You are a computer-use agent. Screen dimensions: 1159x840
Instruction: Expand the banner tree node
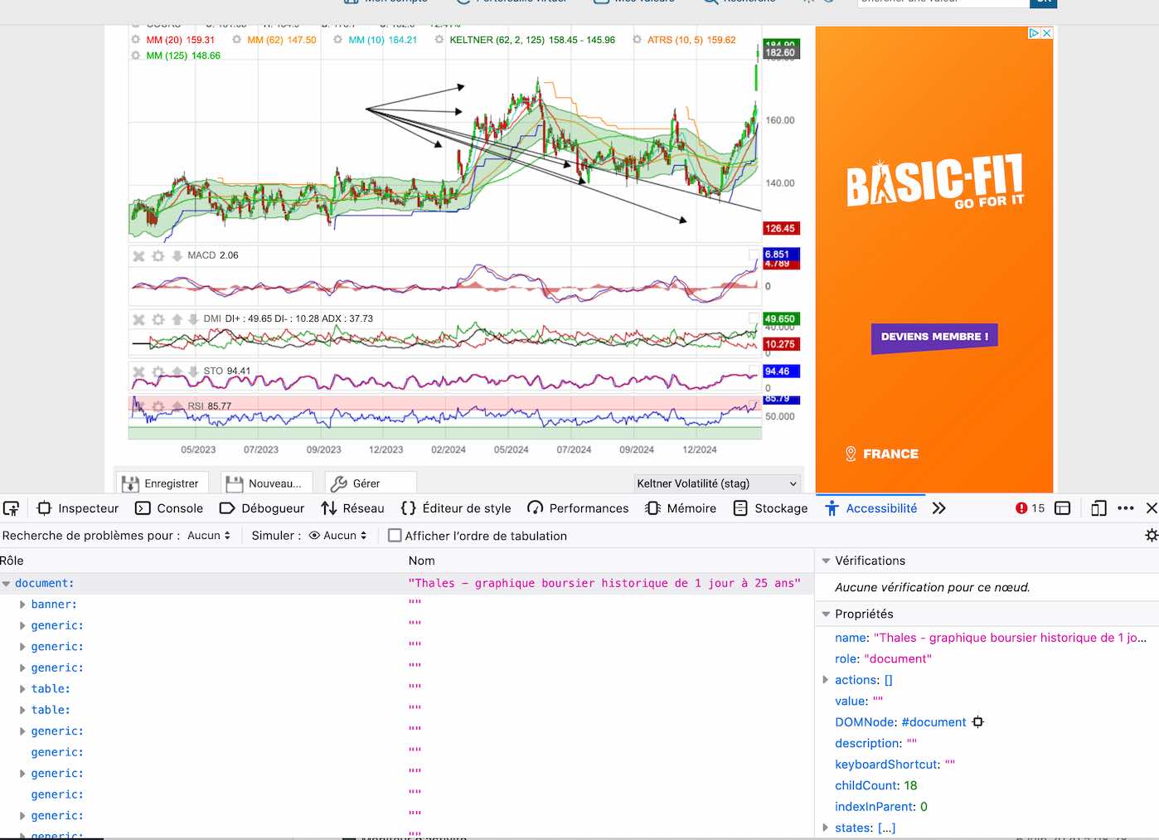22,605
